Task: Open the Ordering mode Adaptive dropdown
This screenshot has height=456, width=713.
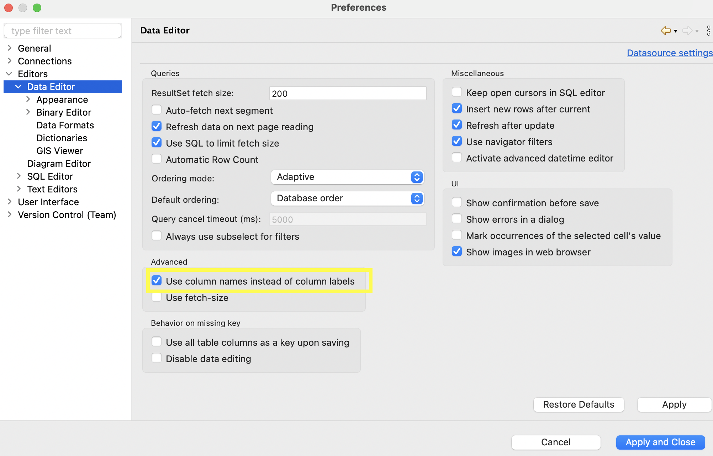Action: (347, 177)
